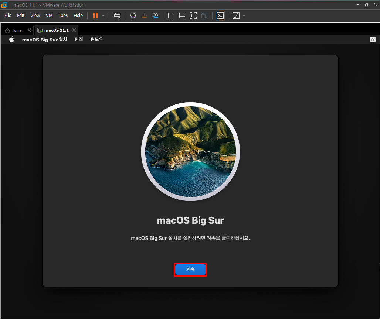
Task: Open the stretch guest dropdown arrow
Action: 244,16
